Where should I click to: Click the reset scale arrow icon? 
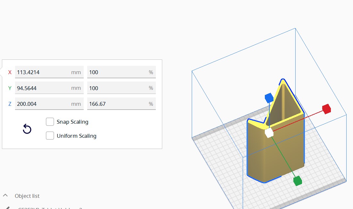tap(27, 129)
